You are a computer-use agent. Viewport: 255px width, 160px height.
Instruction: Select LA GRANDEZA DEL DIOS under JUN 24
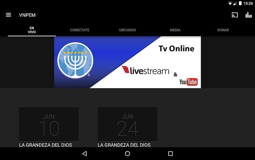[x=124, y=145]
